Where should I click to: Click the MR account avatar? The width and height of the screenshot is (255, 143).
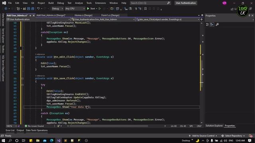coord(224,3)
